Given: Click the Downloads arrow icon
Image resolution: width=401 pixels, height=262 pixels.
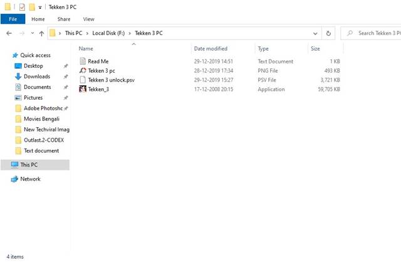Looking at the screenshot, I should 18,76.
